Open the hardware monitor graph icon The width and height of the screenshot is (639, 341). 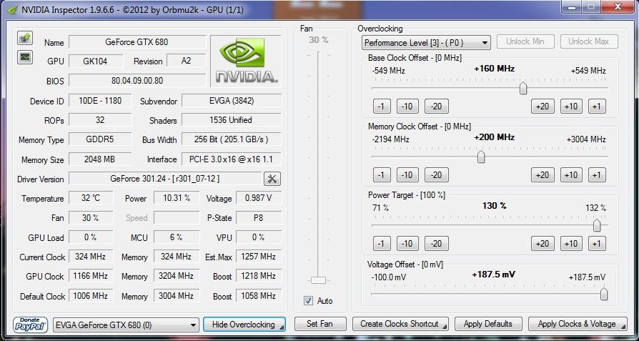25,57
